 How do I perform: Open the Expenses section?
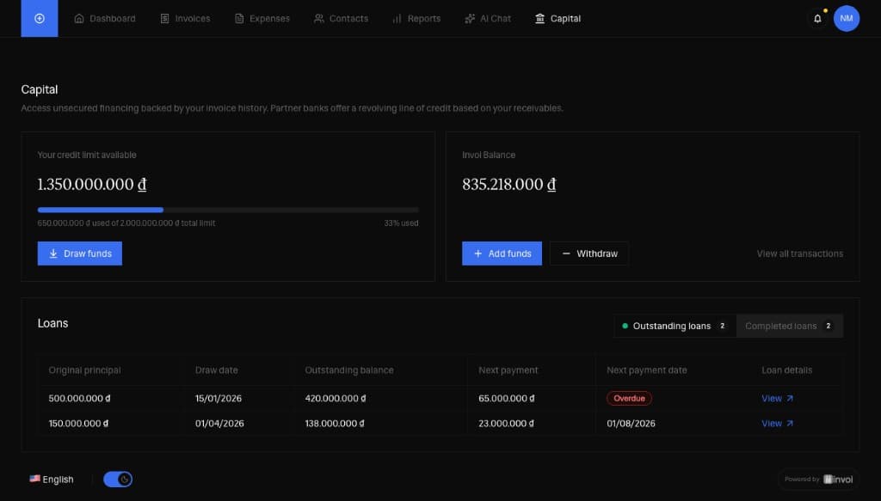pyautogui.click(x=262, y=19)
